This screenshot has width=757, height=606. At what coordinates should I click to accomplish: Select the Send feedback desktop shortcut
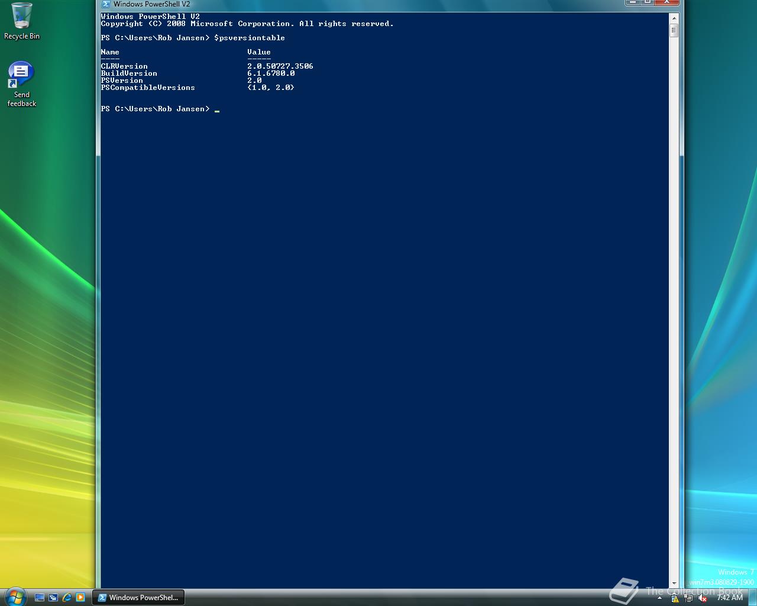point(22,84)
